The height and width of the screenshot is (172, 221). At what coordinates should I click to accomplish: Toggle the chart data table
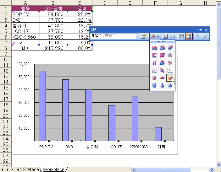pos(172,36)
